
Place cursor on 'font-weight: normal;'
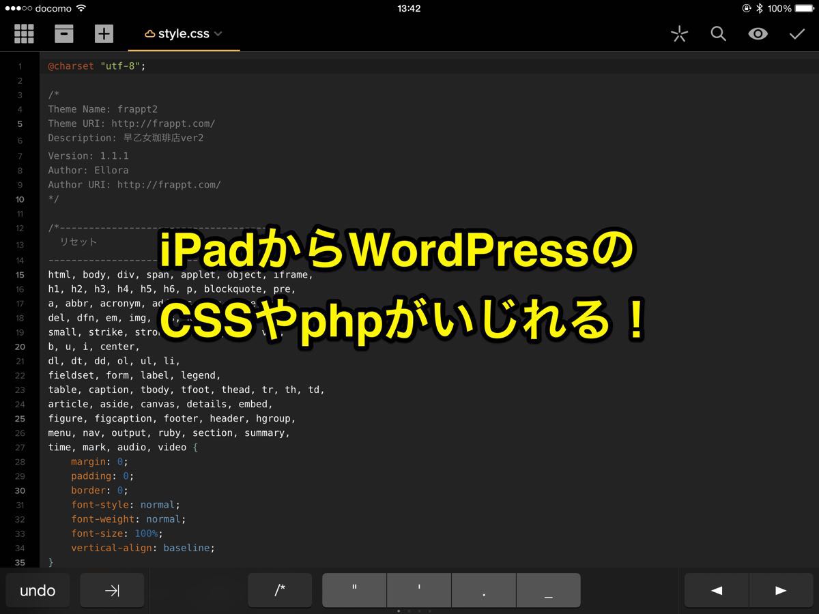click(128, 519)
